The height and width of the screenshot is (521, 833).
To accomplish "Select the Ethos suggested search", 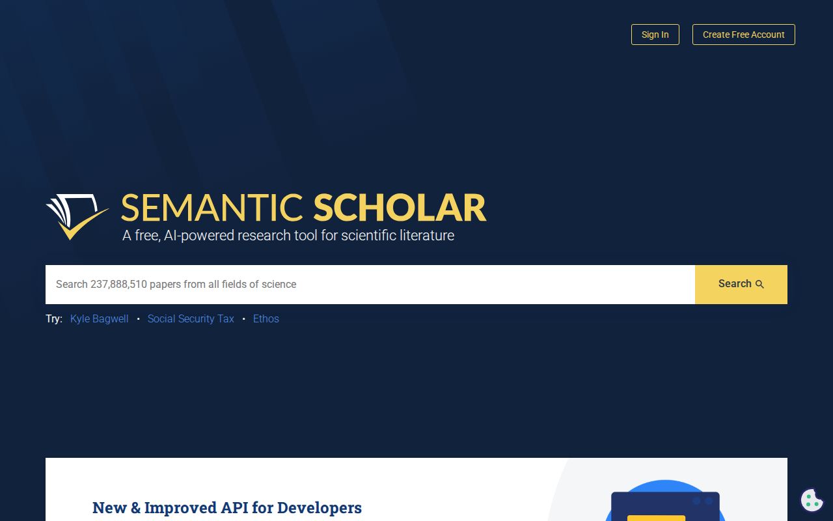I will click(266, 318).
